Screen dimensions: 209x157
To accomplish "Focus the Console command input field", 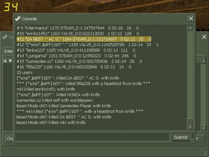I will 93,137.
